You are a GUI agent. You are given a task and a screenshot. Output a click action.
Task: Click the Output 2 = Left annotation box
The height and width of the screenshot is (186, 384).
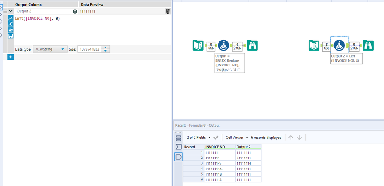(x=346, y=59)
